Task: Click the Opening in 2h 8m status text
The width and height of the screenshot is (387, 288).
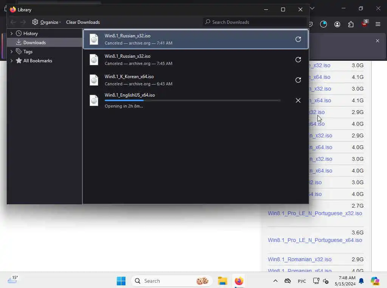Action: [124, 106]
